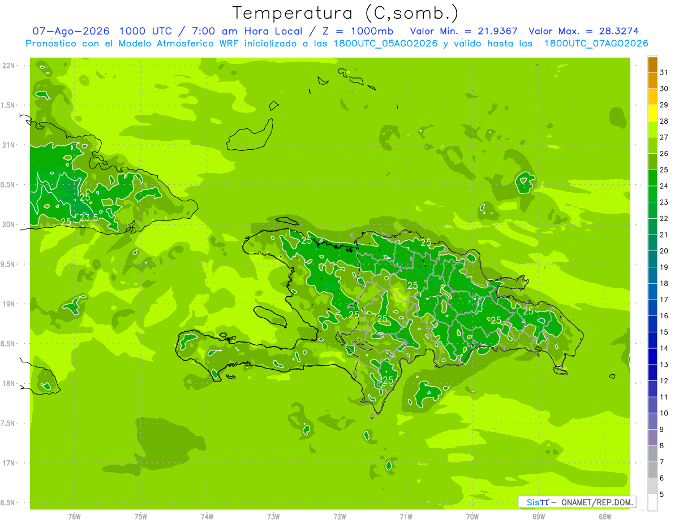Click the latitude label 21N
679x524 pixels.
click(x=8, y=145)
